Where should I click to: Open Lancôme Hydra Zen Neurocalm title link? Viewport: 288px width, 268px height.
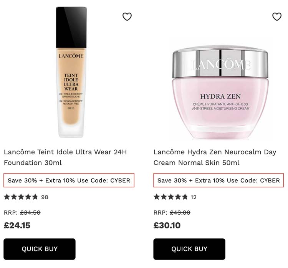[x=215, y=157]
